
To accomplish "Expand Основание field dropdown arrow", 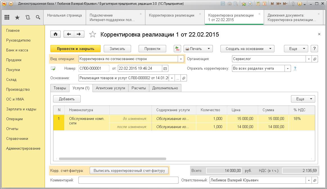I will 172,78.
